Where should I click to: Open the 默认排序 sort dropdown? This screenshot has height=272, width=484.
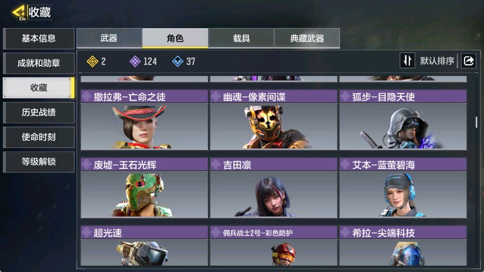437,61
